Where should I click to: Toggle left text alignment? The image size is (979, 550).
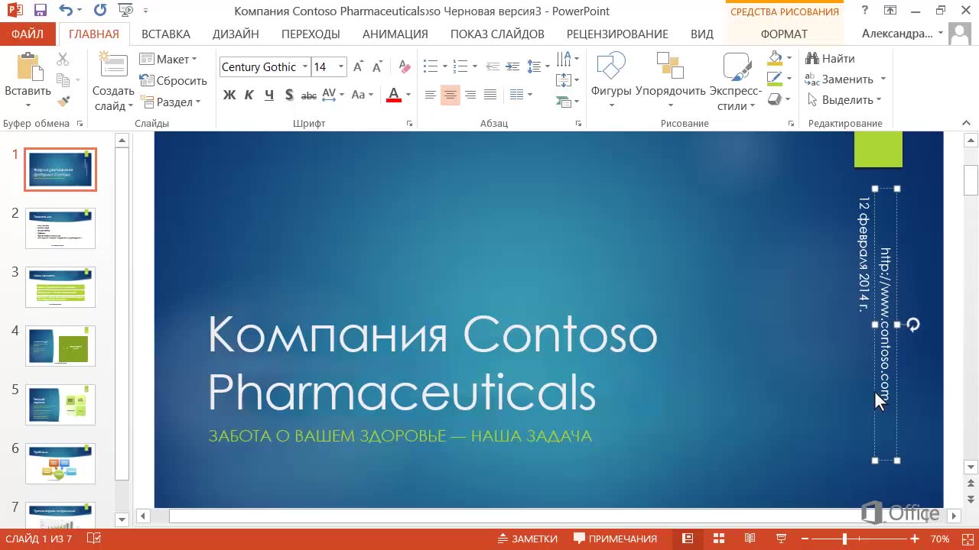tap(431, 95)
